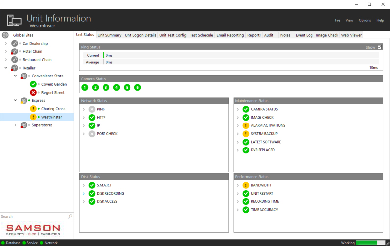Click camera 6 status indicator
Image resolution: width=390 pixels, height=246 pixels.
click(x=137, y=87)
